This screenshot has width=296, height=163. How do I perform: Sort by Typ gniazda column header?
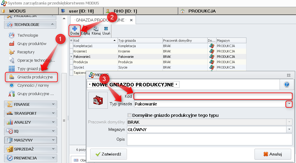tap(140, 41)
